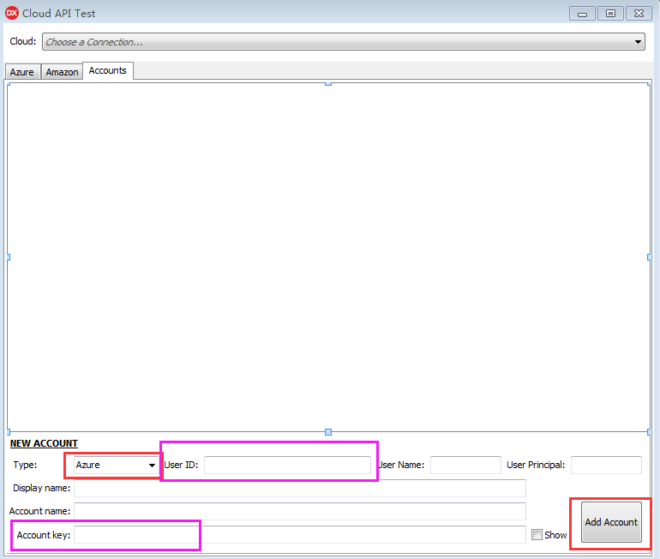Open the Cloud connection dropdown
Viewport: 660px width, 559px height.
(343, 42)
